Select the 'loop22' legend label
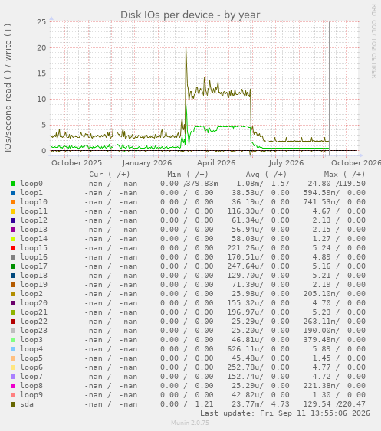The image size is (381, 431). pos(34,322)
